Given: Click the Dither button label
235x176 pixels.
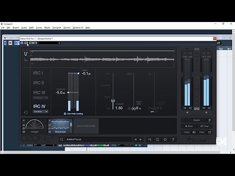Looking at the screenshot, I should coord(202,132).
